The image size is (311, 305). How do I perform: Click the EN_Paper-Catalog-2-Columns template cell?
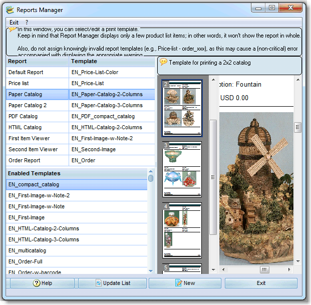(112, 94)
